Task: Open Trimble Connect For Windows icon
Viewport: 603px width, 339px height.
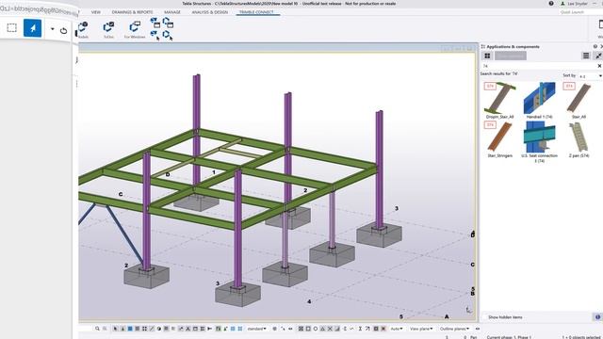Action: (135, 27)
